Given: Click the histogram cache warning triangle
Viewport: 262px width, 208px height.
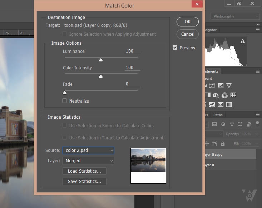Looking at the screenshot, I should (243, 41).
